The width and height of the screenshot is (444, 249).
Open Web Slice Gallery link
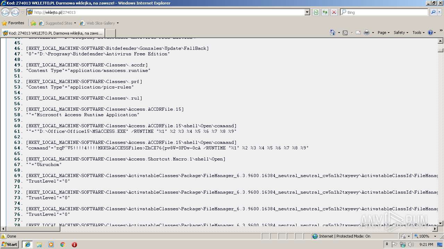coord(99,23)
